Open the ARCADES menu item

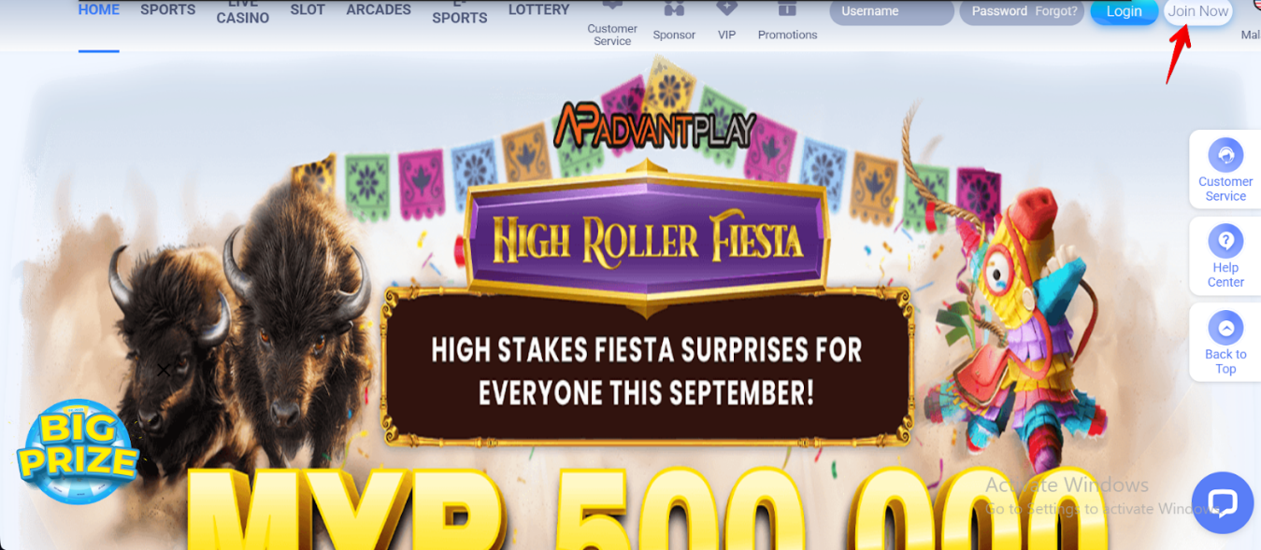379,10
